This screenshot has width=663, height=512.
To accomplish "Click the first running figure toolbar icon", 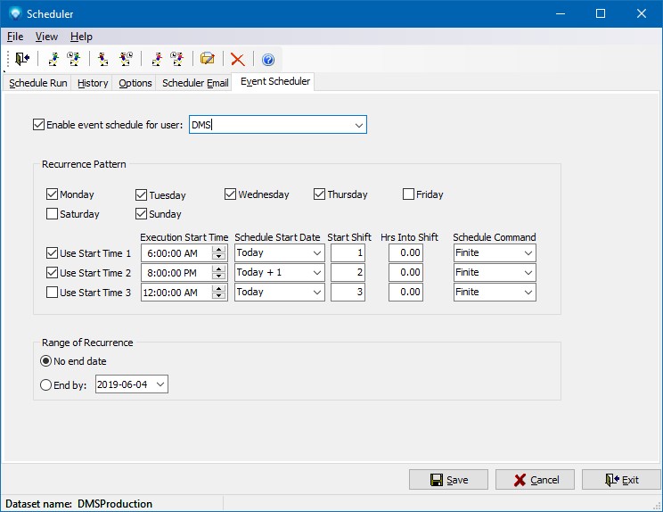I will click(53, 59).
